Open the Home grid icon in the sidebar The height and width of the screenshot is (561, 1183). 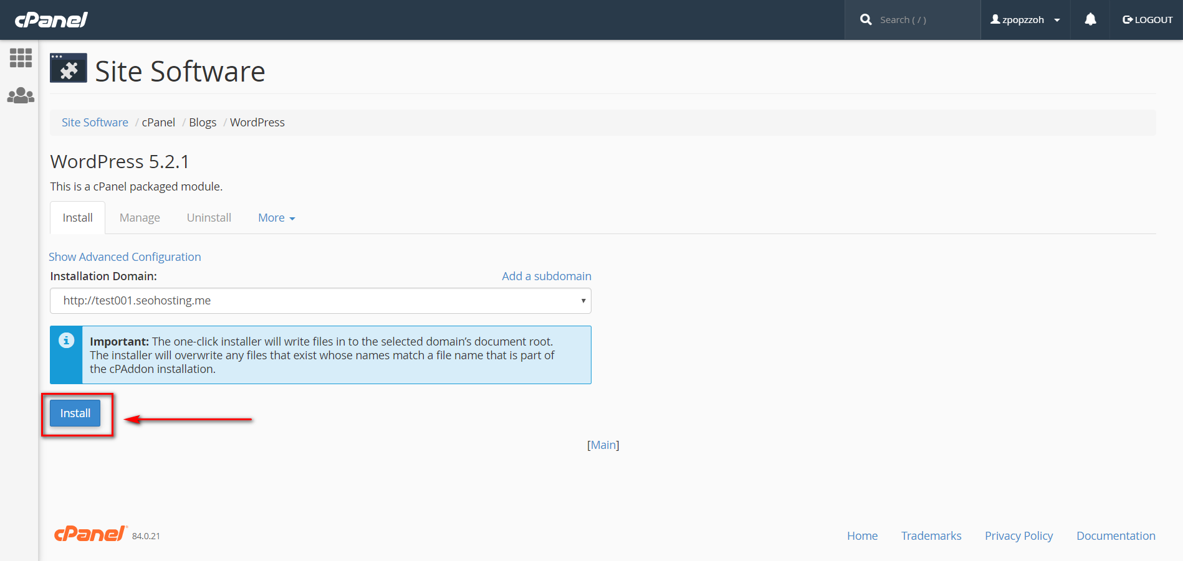21,58
